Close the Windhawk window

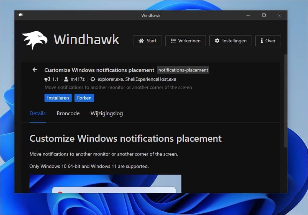coord(279,15)
